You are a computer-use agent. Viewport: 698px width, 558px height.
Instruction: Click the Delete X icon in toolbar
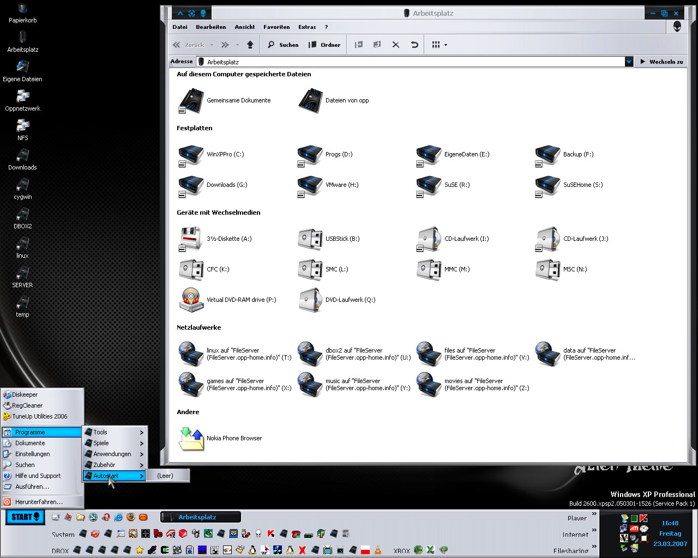pyautogui.click(x=396, y=45)
